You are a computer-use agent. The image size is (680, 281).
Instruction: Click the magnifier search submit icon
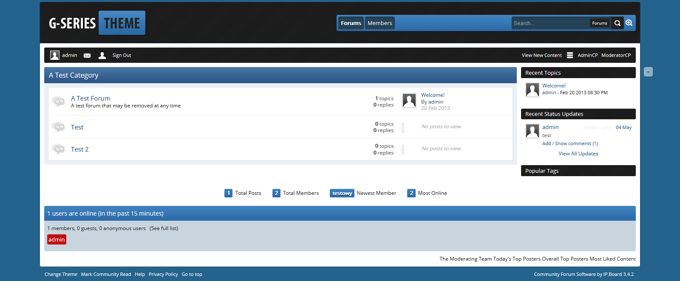click(x=618, y=23)
